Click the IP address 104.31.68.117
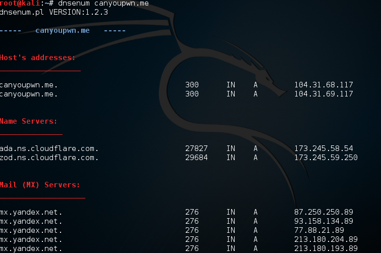This screenshot has width=381, height=253. (323, 85)
